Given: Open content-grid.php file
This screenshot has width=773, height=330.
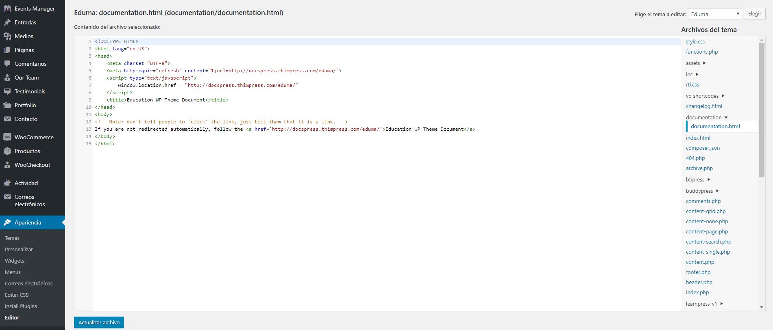Looking at the screenshot, I should (x=705, y=211).
